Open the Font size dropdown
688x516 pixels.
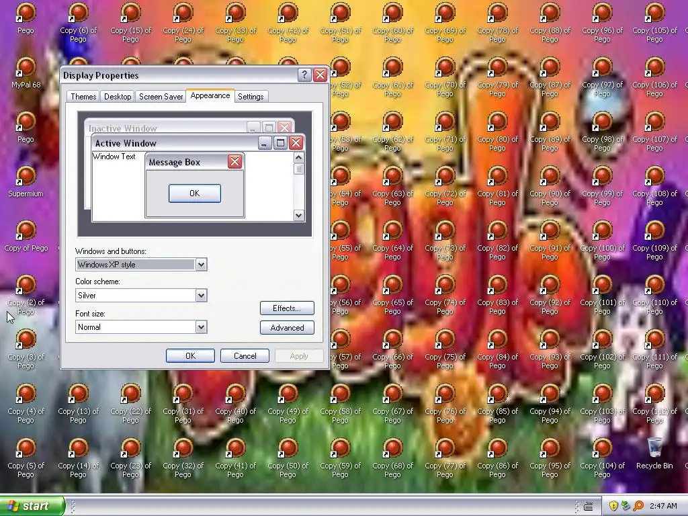point(201,327)
